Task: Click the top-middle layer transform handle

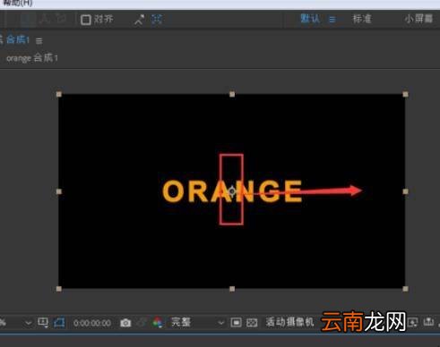Action: [232, 94]
